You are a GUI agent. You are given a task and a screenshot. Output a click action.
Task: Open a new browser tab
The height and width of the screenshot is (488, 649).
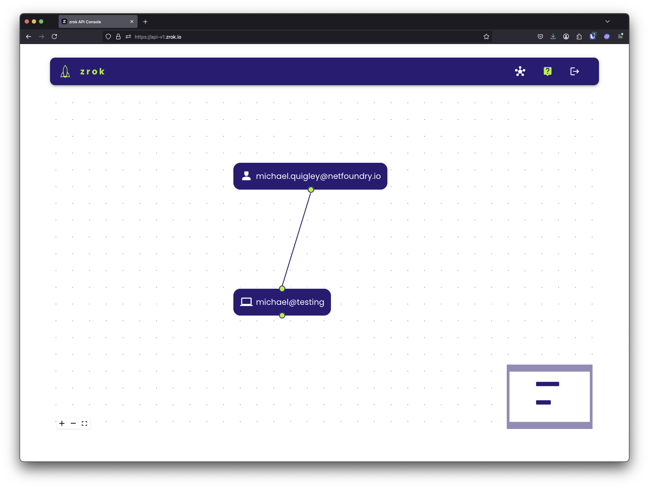[x=145, y=21]
